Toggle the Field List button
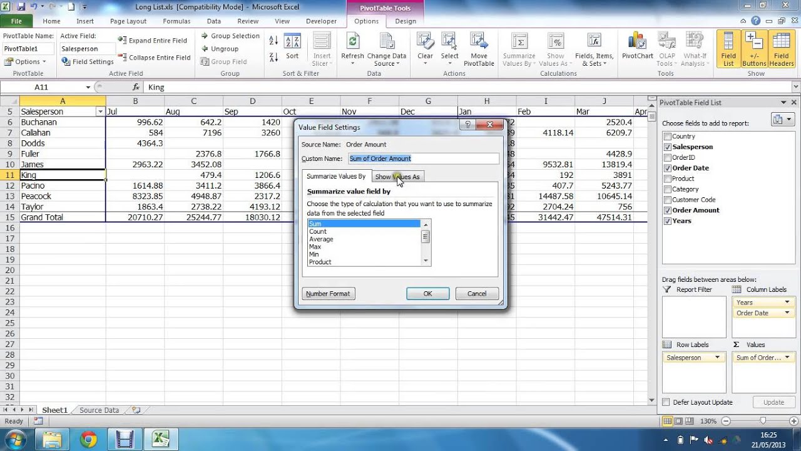This screenshot has height=451, width=801. coord(728,49)
